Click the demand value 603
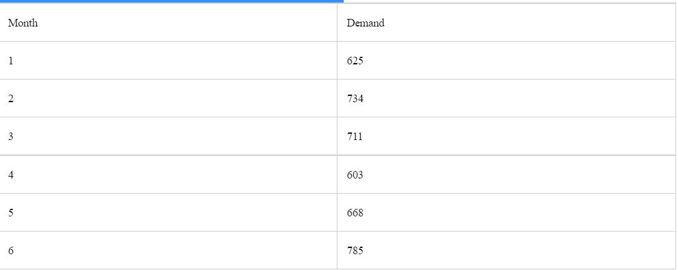678x270 pixels. pyautogui.click(x=355, y=175)
